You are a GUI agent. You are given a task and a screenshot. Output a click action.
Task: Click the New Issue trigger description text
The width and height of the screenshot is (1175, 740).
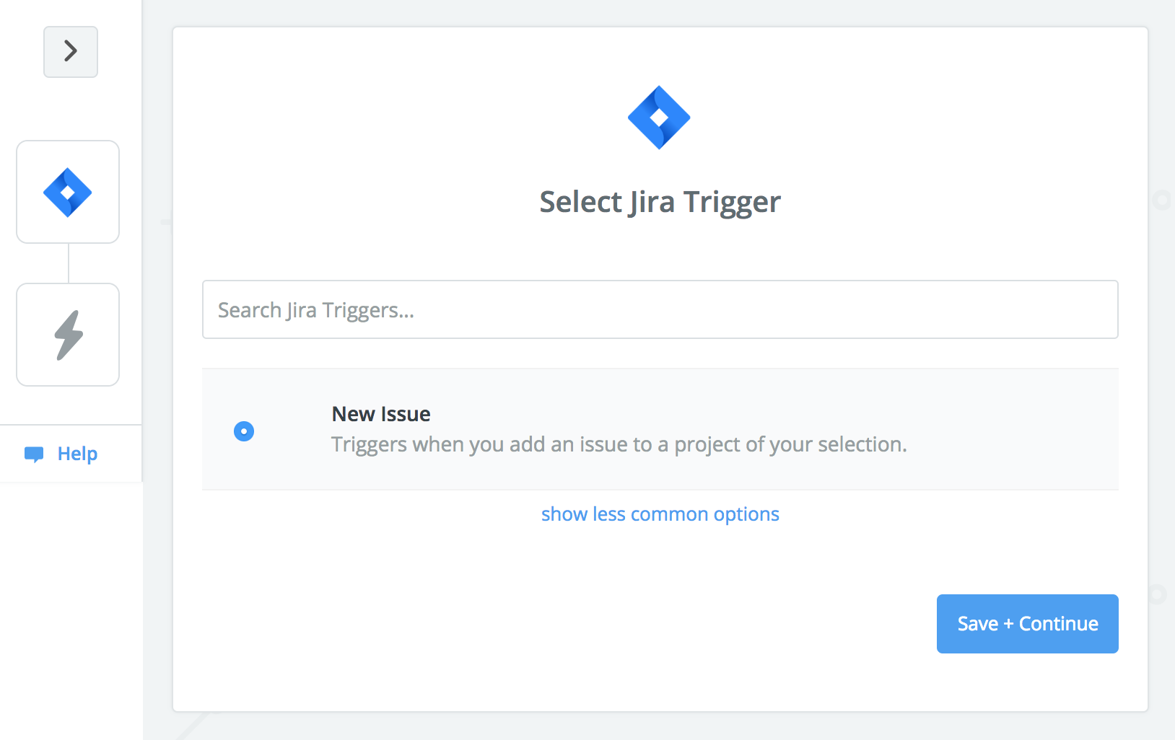[x=619, y=444]
